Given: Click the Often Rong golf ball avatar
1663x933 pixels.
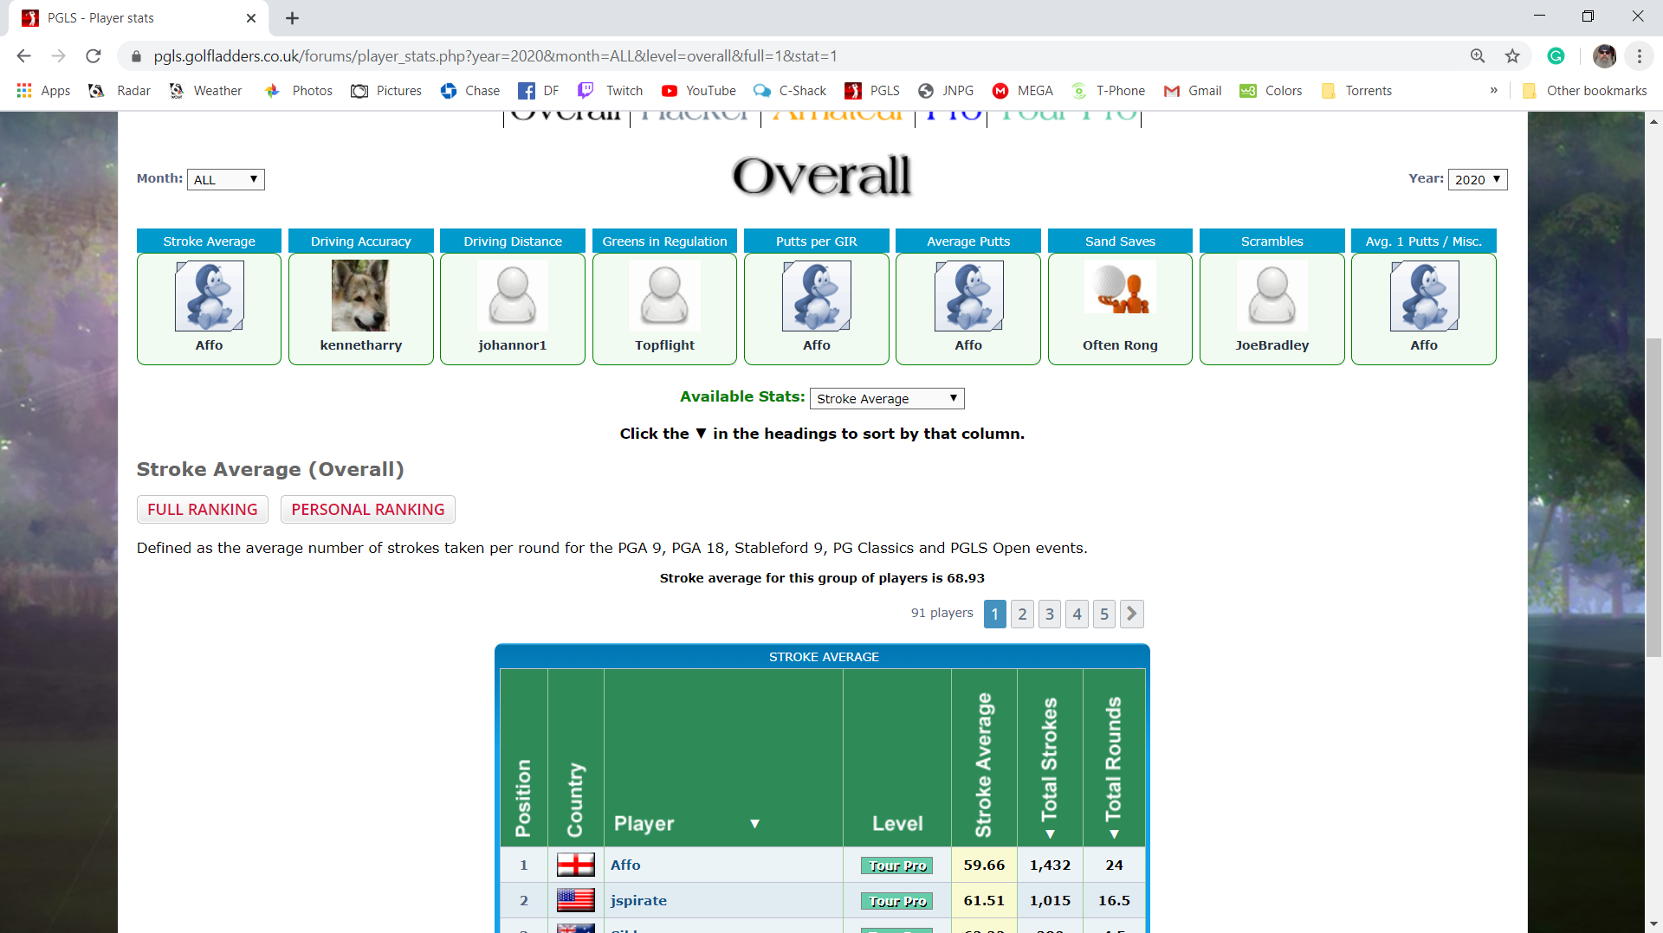Looking at the screenshot, I should 1119,291.
